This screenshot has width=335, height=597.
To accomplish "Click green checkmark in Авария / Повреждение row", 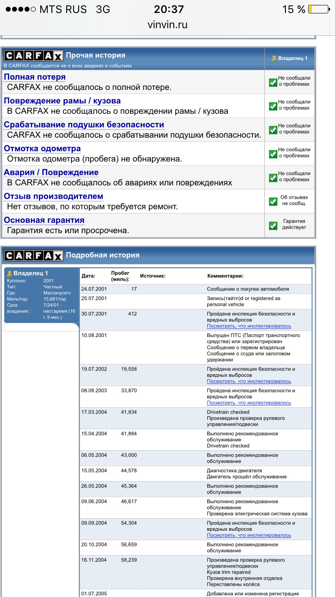I will [x=273, y=178].
